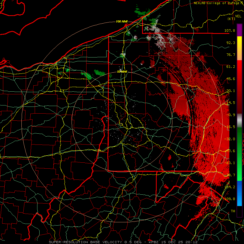Select the -63.1 velocity scale value
Image resolution: width=244 pixels, height=244 pixels.
point(230,163)
